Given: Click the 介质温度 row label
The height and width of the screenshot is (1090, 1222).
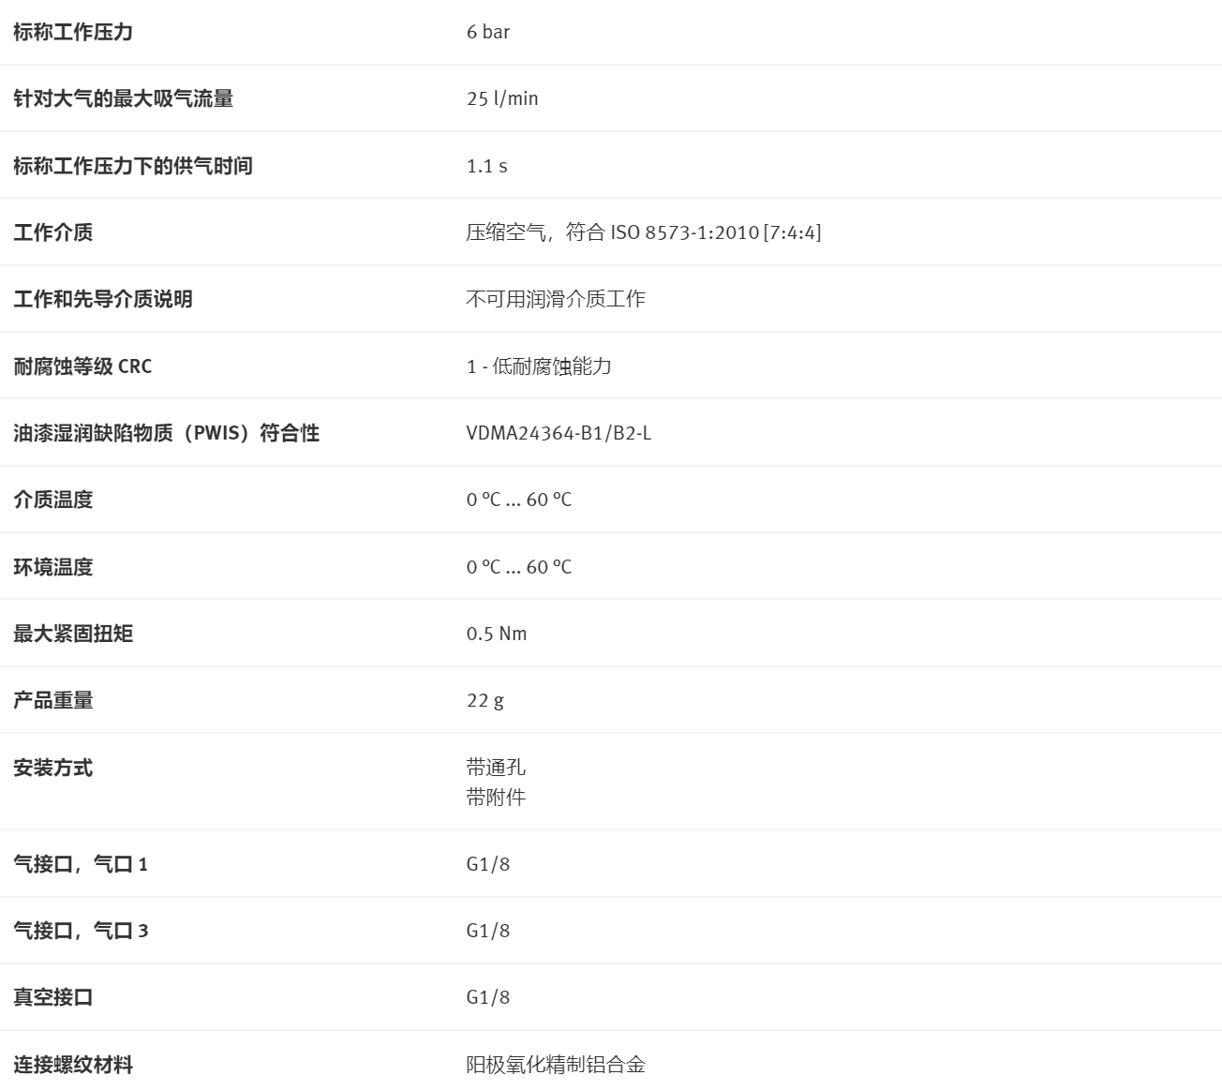Looking at the screenshot, I should click(x=53, y=500).
